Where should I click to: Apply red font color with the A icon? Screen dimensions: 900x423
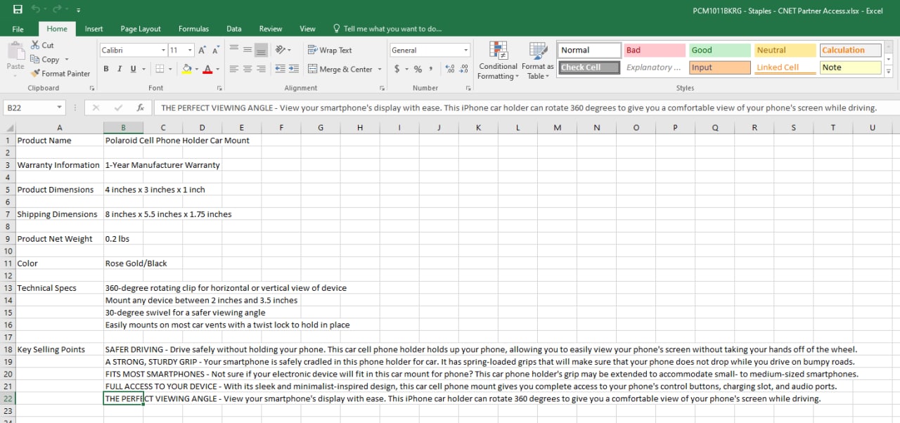(207, 69)
